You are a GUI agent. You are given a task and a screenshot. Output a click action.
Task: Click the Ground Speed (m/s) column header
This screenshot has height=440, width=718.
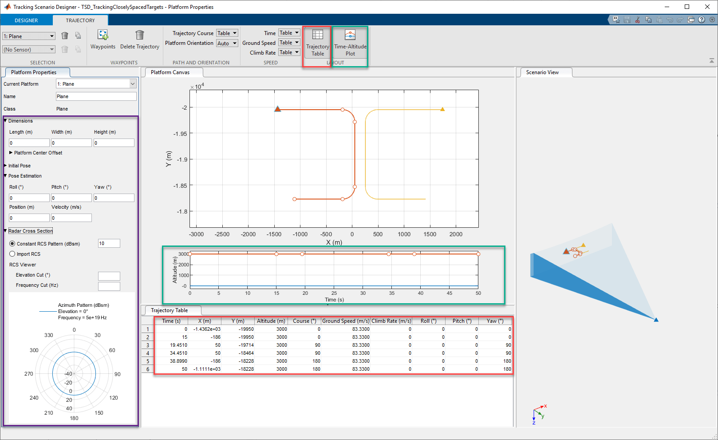[x=346, y=321]
